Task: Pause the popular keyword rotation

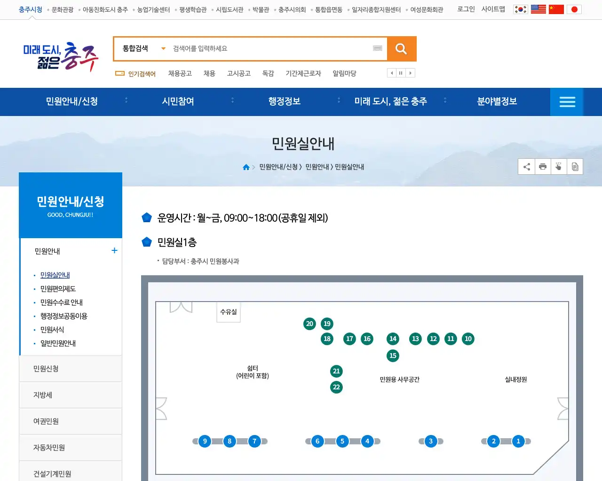Action: coord(401,73)
